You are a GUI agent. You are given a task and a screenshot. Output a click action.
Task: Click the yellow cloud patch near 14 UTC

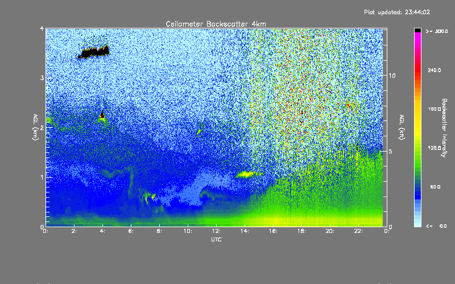tap(247, 174)
